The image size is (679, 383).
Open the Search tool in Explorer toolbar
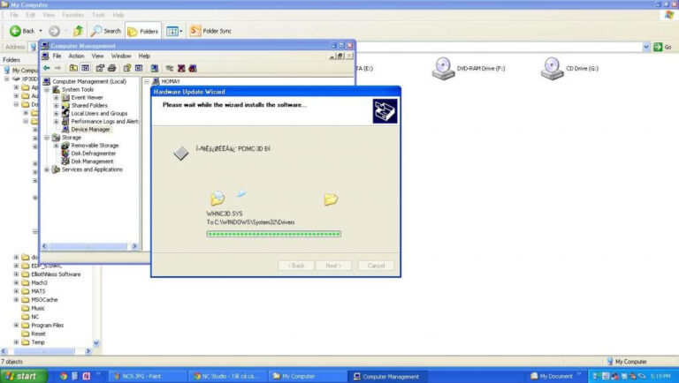(105, 31)
